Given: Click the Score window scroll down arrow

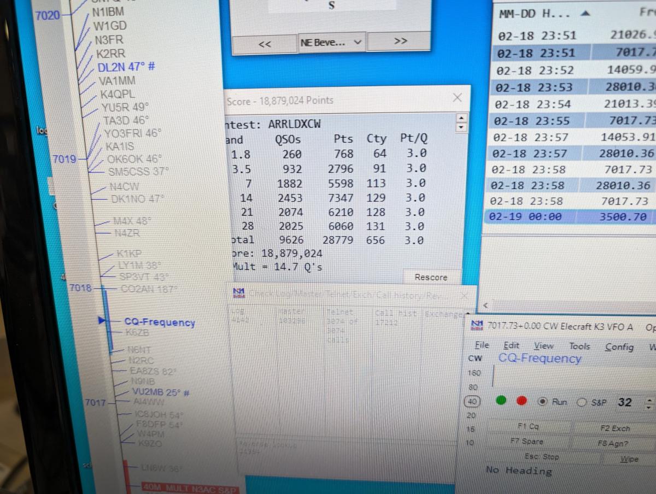Looking at the screenshot, I should (x=462, y=127).
